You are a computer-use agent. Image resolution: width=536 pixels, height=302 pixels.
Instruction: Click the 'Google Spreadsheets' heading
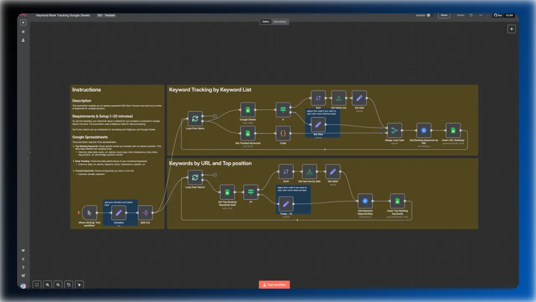(90, 137)
